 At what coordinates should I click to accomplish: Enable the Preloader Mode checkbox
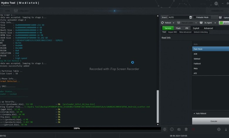coord(195,17)
